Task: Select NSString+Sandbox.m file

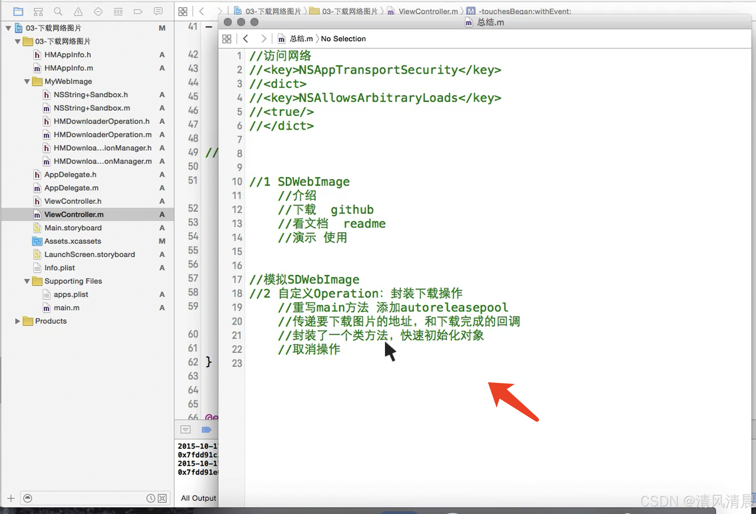Action: click(92, 108)
